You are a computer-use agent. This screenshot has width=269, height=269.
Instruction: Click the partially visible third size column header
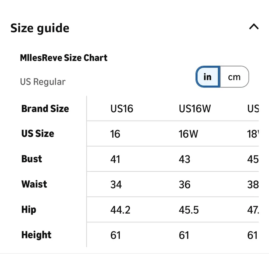(x=253, y=109)
